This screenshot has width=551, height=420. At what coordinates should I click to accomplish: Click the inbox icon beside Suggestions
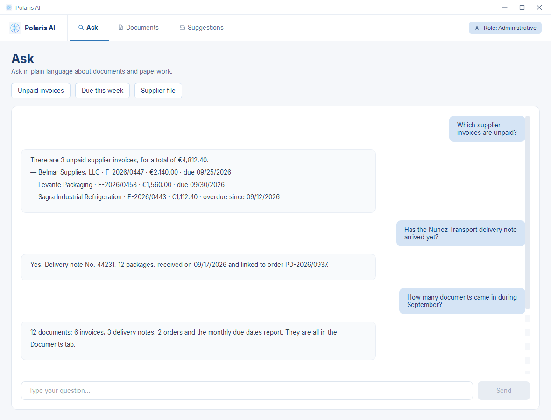(x=182, y=28)
